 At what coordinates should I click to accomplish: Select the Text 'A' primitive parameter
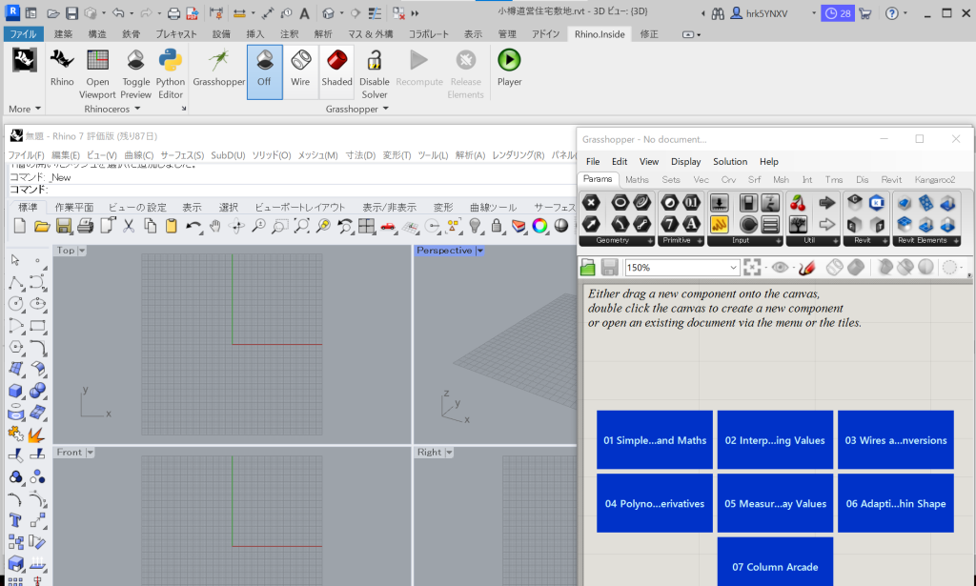tap(692, 224)
